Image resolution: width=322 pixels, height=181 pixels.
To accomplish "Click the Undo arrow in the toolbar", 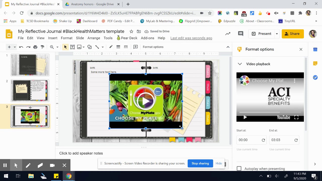I will tap(21, 47).
